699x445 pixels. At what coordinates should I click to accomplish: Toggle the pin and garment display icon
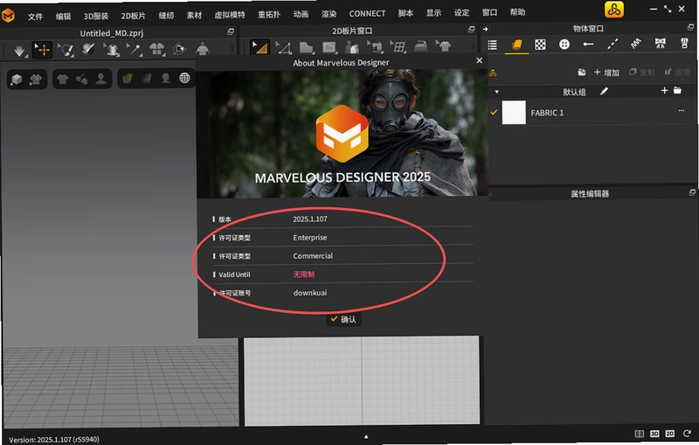tap(81, 80)
